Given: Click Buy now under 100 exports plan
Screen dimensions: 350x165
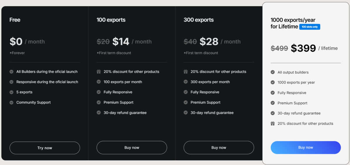Looking at the screenshot, I should coord(132,148).
